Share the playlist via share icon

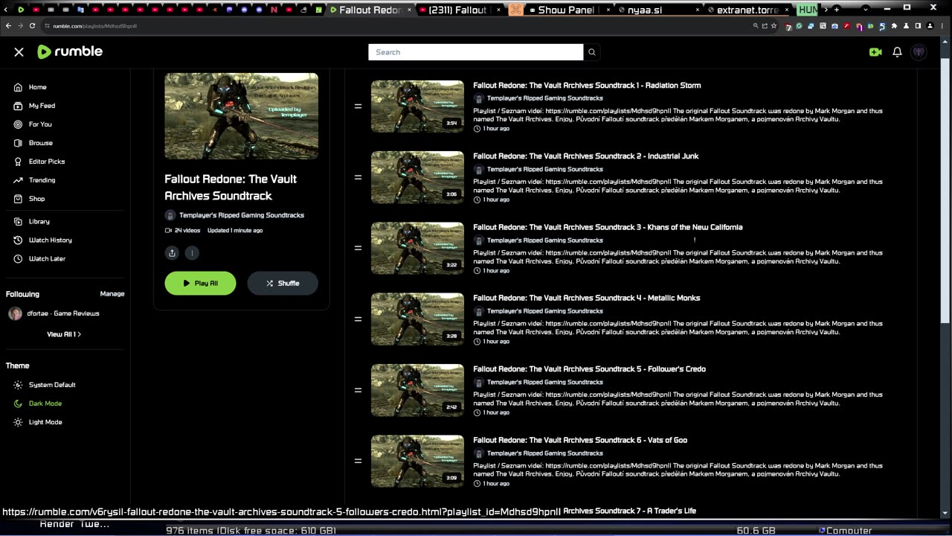click(172, 253)
